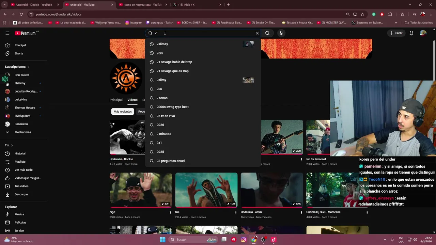The height and width of the screenshot is (245, 436).
Task: Switch to channel Principal tab
Action: coord(116,100)
